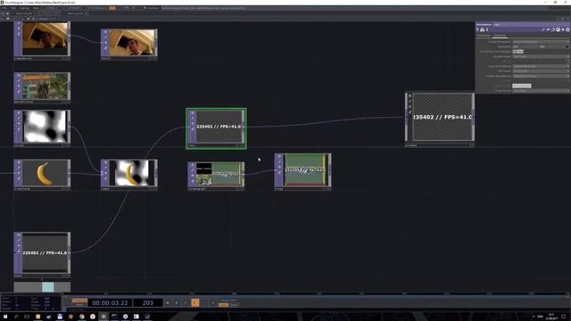The image size is (571, 321).
Task: Click the frame number 203 field
Action: (147, 303)
